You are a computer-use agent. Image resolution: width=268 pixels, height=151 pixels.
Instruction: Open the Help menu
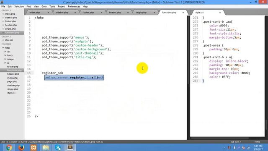tap(85, 7)
